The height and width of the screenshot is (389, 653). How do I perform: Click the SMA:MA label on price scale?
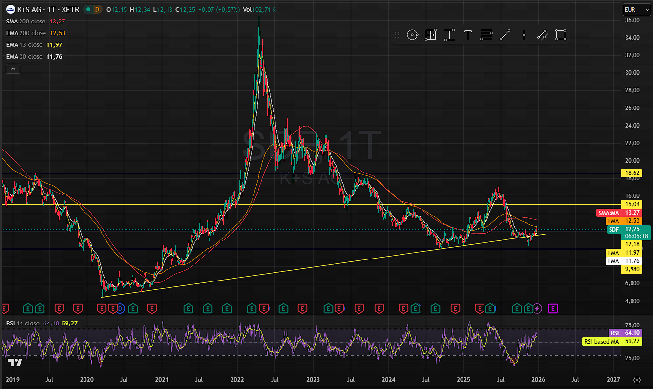coord(609,213)
